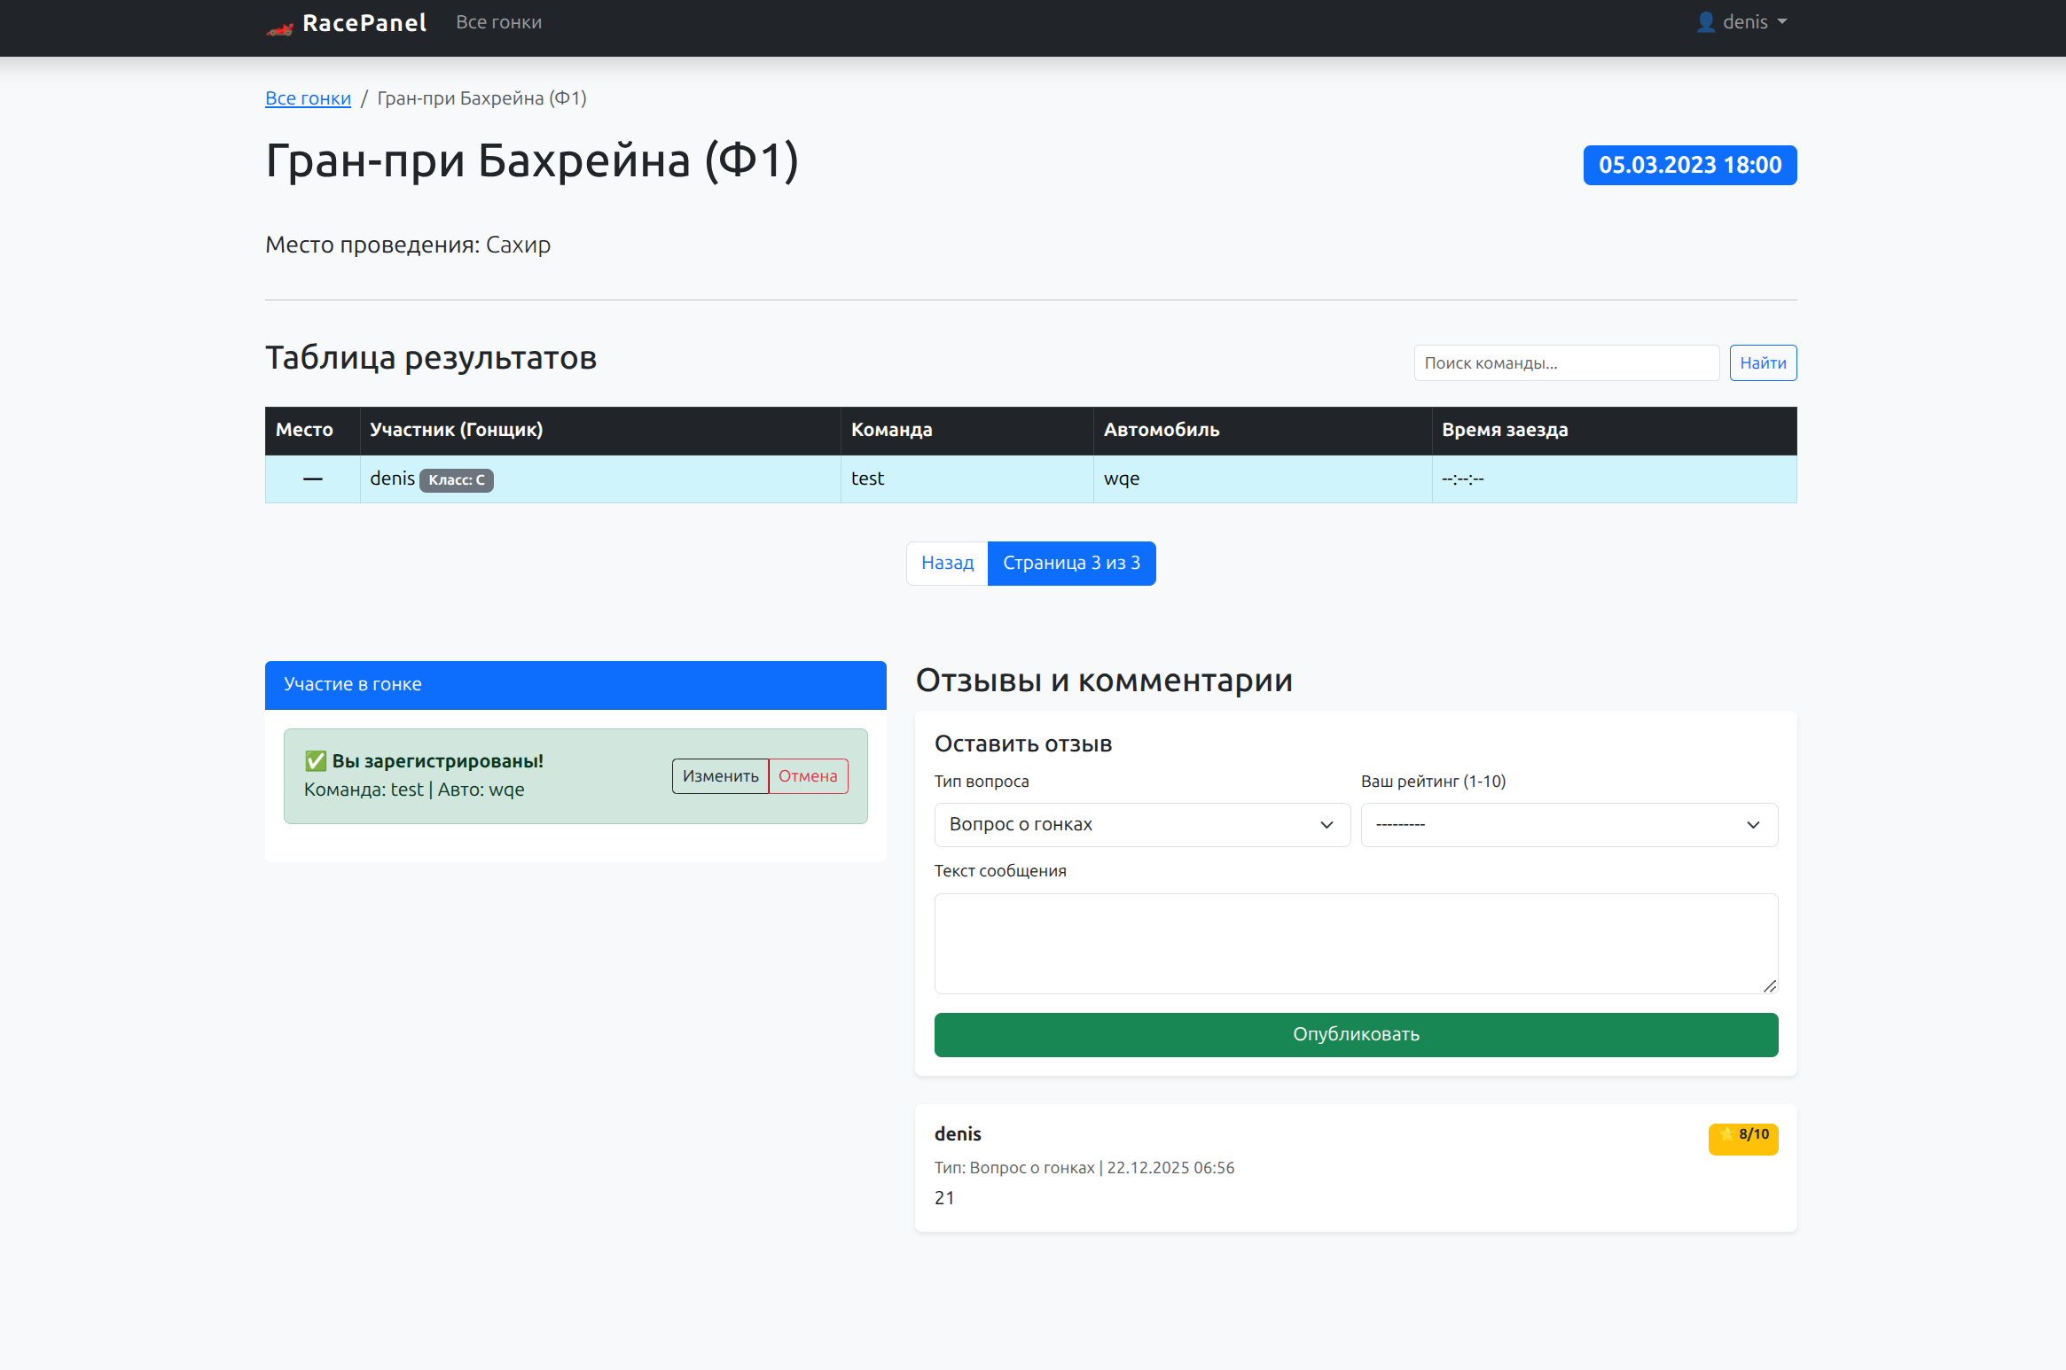Image resolution: width=2066 pixels, height=1370 pixels.
Task: Focus the Поиск команды search field
Action: point(1565,363)
